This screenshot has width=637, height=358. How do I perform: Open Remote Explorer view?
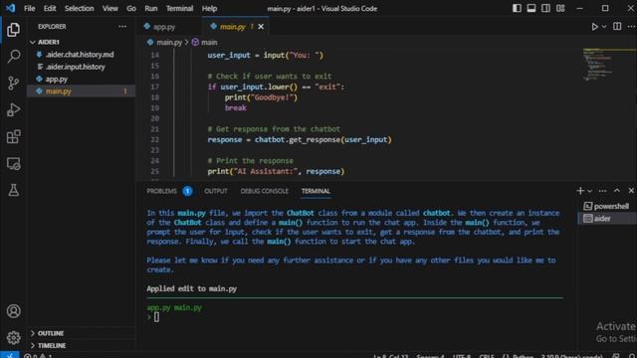[x=13, y=163]
